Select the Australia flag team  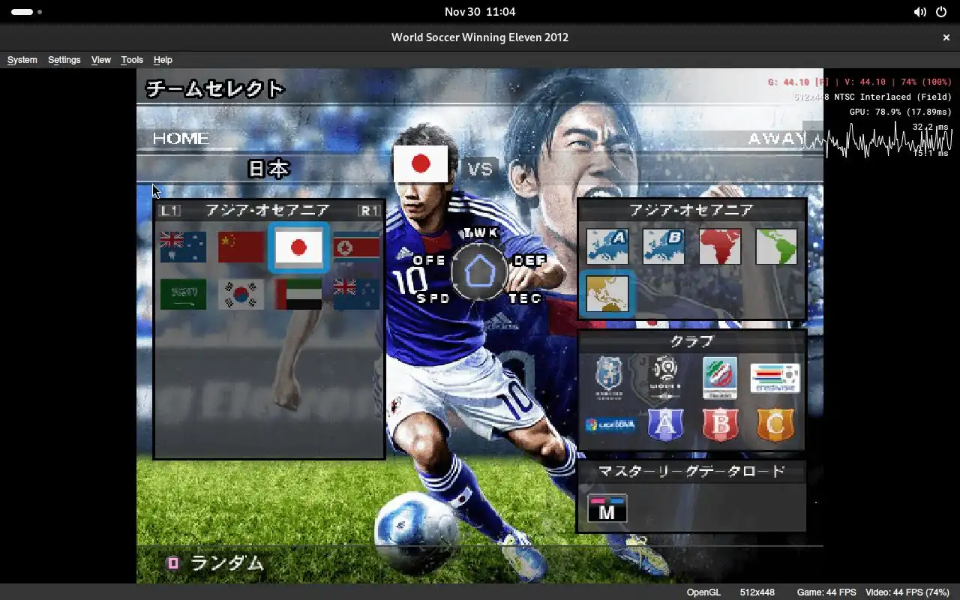click(183, 247)
